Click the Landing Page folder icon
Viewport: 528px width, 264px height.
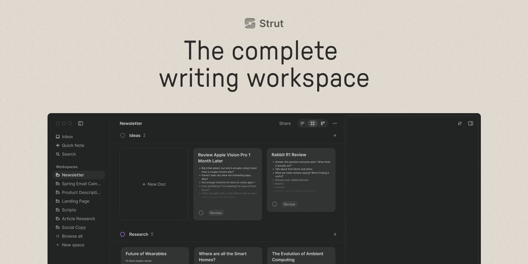[x=58, y=202]
